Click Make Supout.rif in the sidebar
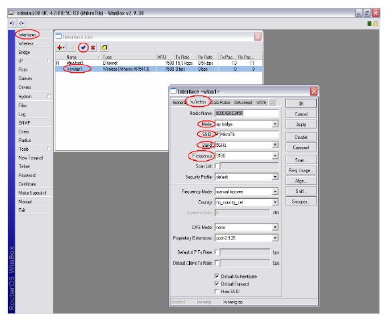Image resolution: width=385 pixels, height=323 pixels. (32, 193)
